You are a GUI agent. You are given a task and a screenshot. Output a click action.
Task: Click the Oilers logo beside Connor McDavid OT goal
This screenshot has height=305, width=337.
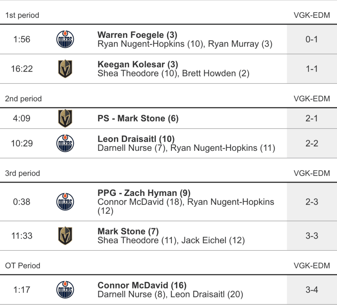[x=65, y=290]
